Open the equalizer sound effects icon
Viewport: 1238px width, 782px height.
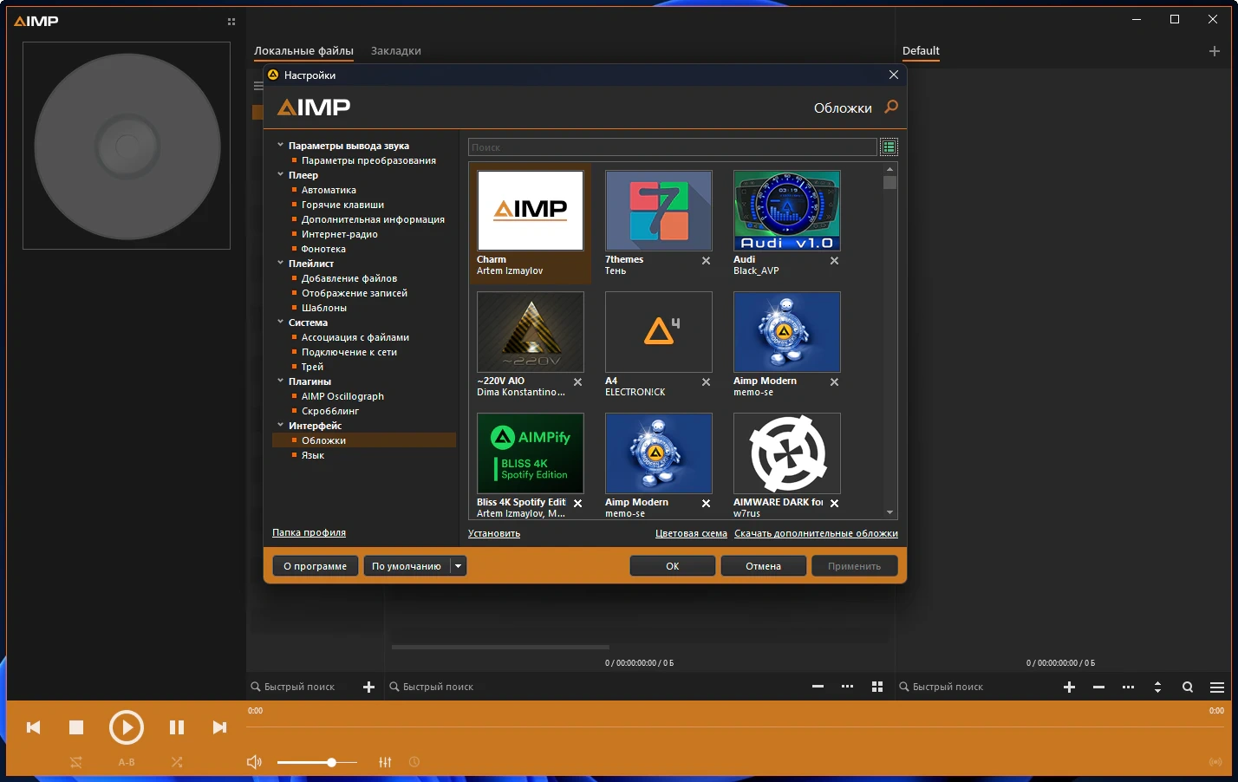click(x=385, y=762)
